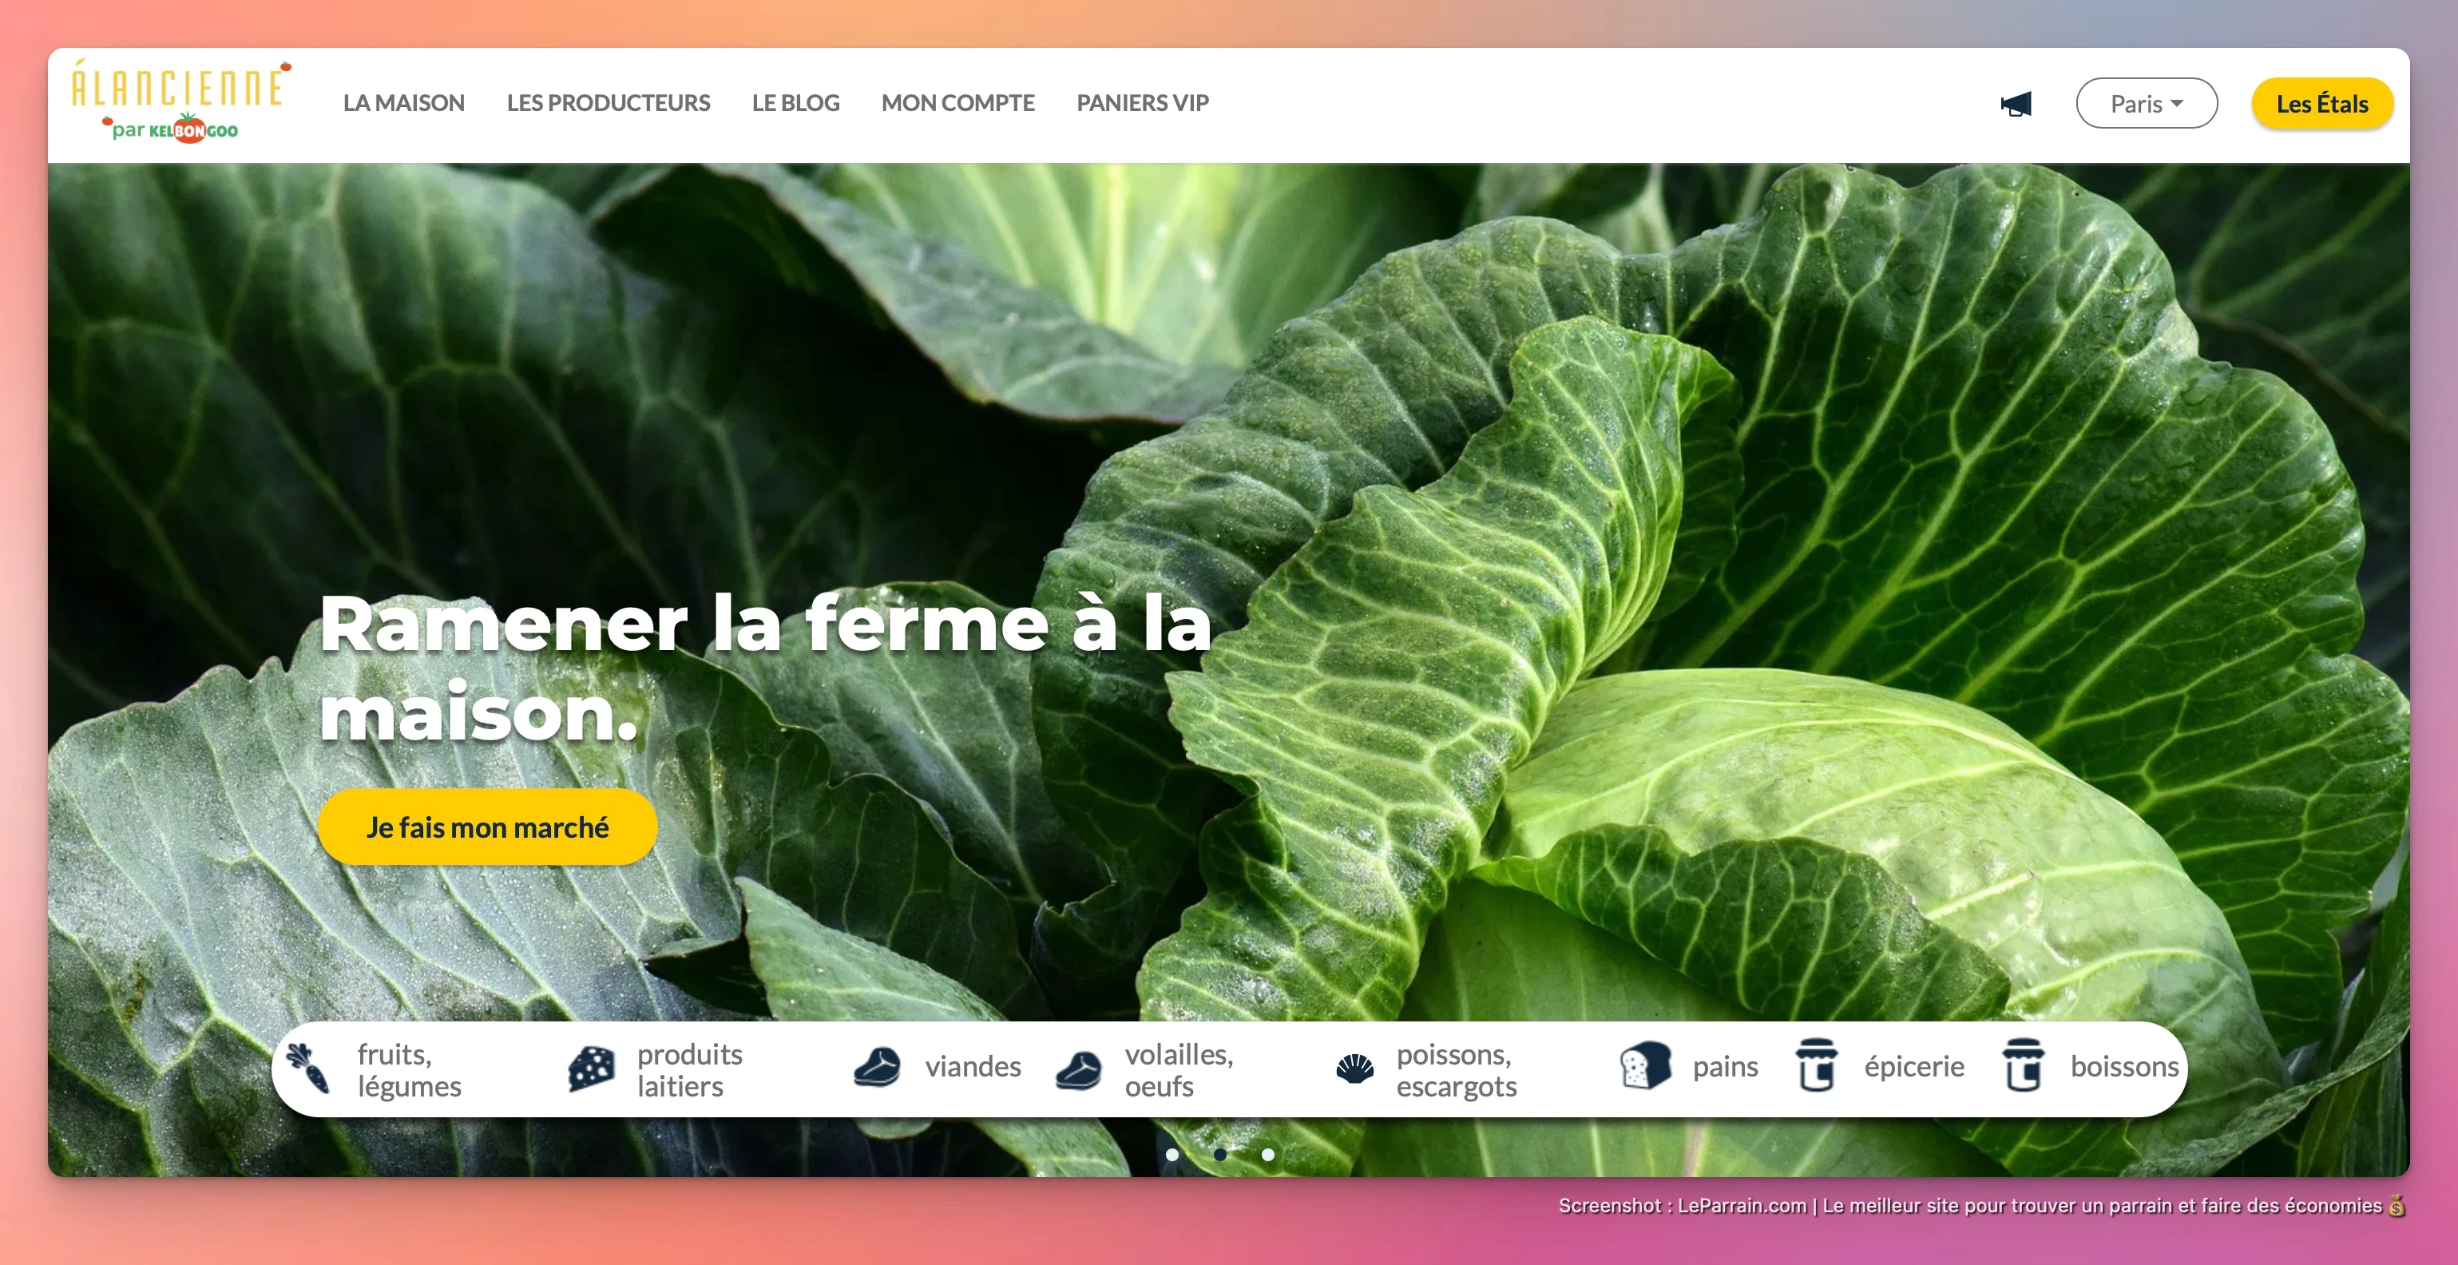Open the LES PRODUCTEURS menu item
The width and height of the screenshot is (2458, 1265).
pyautogui.click(x=608, y=103)
